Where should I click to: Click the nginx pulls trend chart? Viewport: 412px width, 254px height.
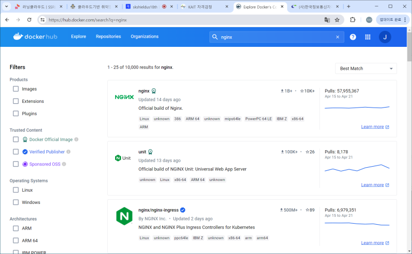click(x=357, y=108)
